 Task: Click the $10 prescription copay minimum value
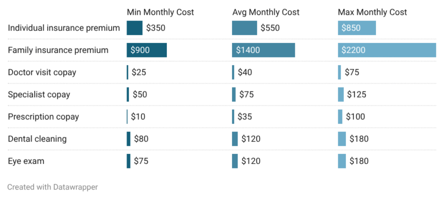pyautogui.click(x=138, y=117)
